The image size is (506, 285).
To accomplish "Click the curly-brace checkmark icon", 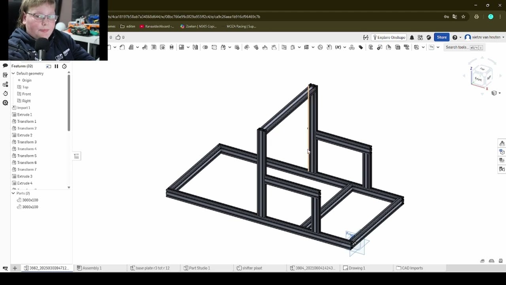I will pyautogui.click(x=366, y=37).
